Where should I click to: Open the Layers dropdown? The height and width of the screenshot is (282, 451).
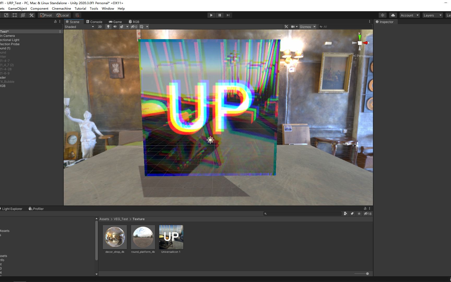pos(432,15)
